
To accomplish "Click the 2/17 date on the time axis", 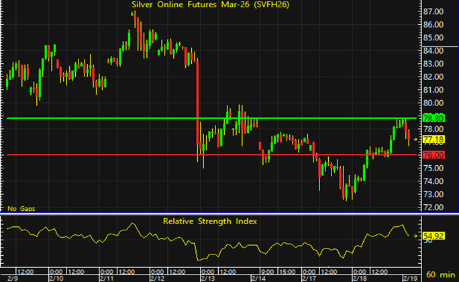I will pos(309,277).
